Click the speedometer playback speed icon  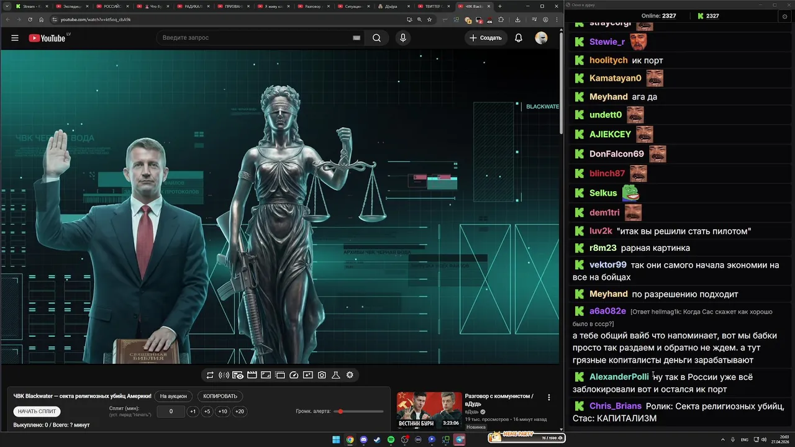[x=294, y=375]
